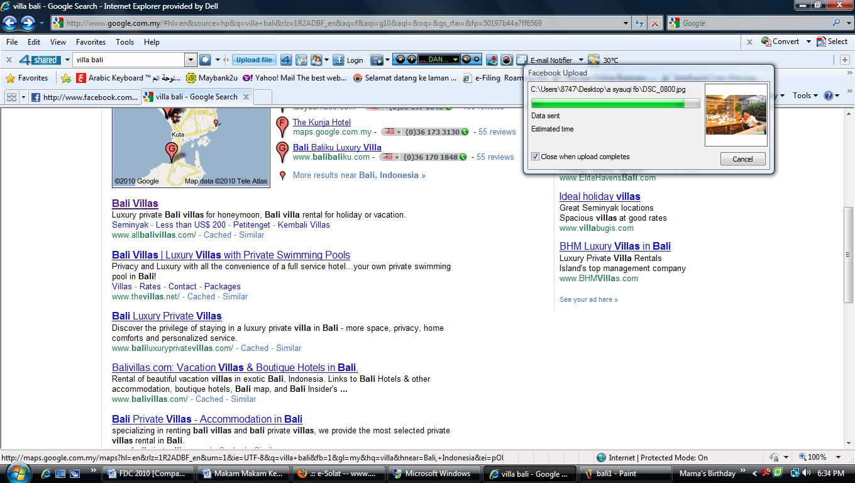Image resolution: width=855 pixels, height=483 pixels.
Task: Open The Kunja Hotel link
Action: pos(322,122)
